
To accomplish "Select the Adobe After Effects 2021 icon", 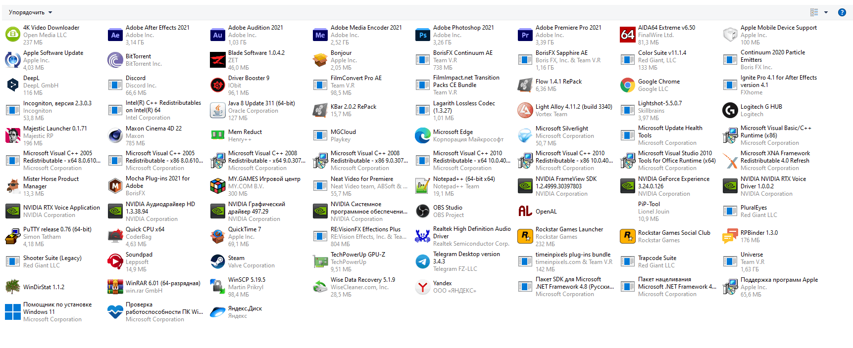I will point(115,35).
